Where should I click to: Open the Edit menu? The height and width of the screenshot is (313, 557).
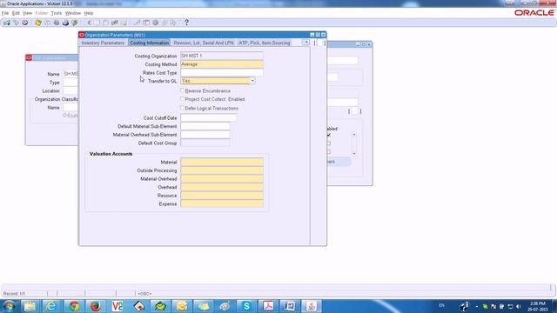(x=16, y=13)
